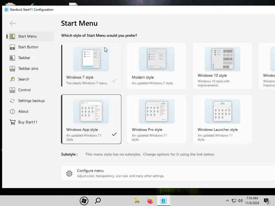
Task: Open the Search settings section
Action: tap(30, 79)
